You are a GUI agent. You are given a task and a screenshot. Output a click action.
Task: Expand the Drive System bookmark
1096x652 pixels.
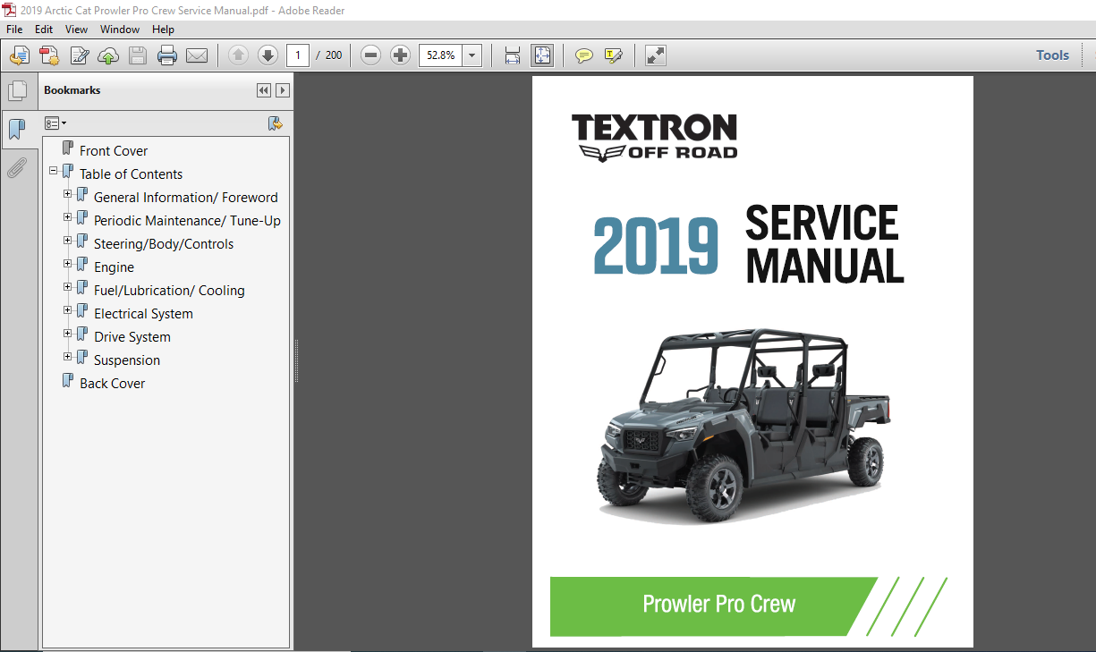click(x=68, y=334)
